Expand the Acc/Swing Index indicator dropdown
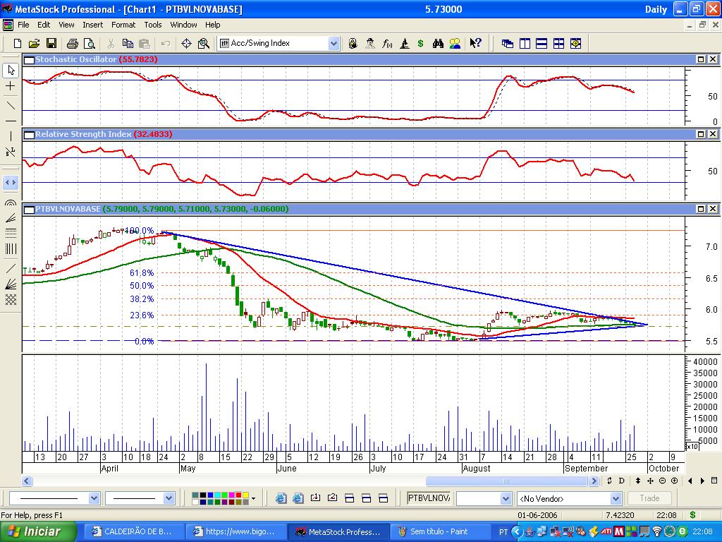722x542 pixels. tap(334, 43)
